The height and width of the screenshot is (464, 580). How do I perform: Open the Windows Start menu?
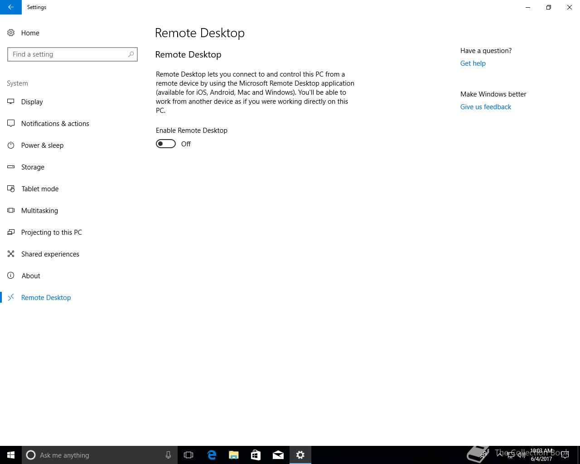click(11, 455)
